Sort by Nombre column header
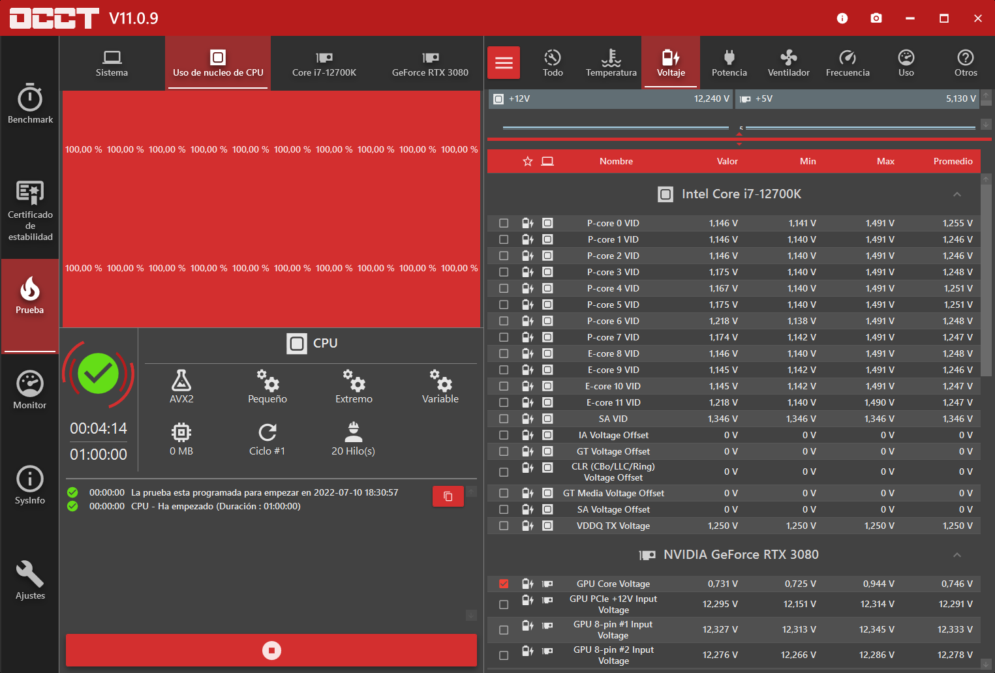 click(x=616, y=161)
